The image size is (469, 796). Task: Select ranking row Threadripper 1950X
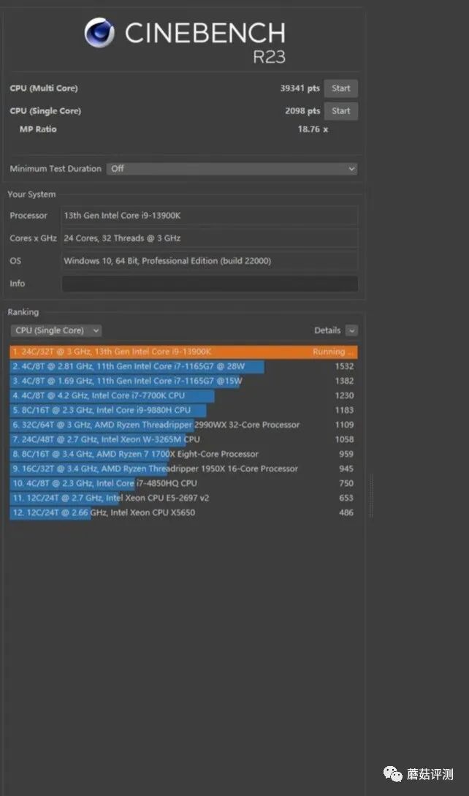(x=184, y=469)
